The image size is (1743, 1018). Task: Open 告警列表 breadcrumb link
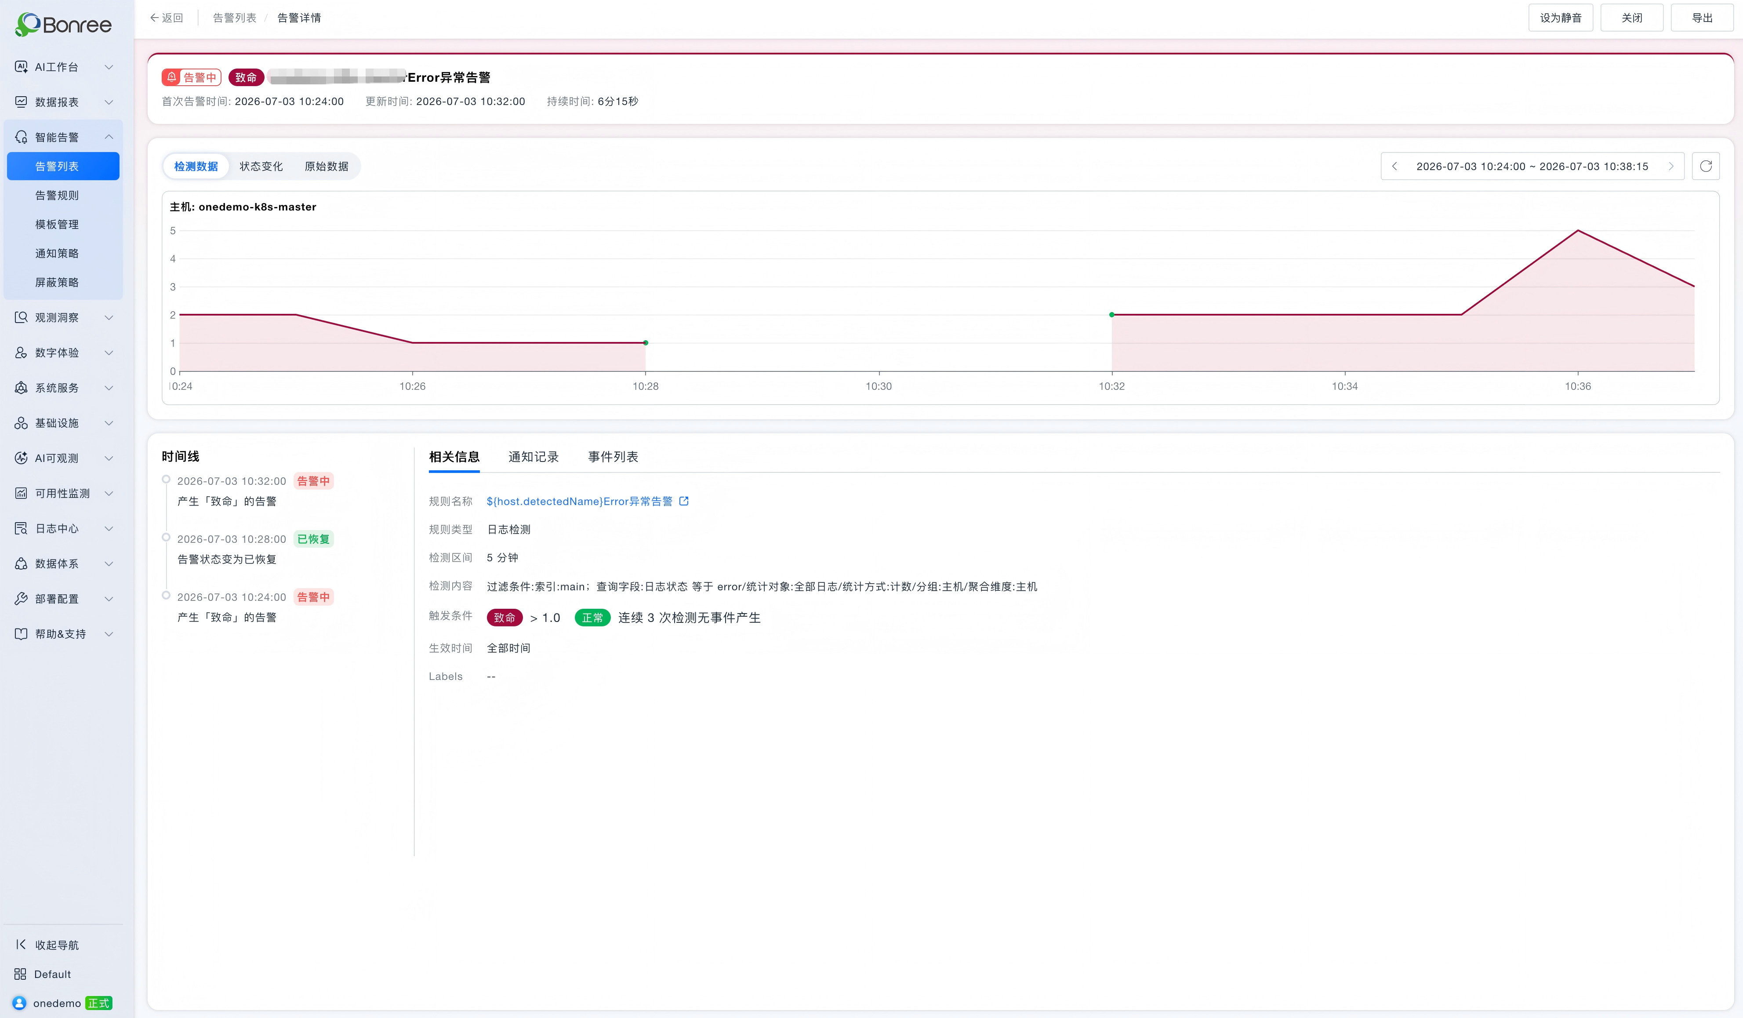point(235,17)
